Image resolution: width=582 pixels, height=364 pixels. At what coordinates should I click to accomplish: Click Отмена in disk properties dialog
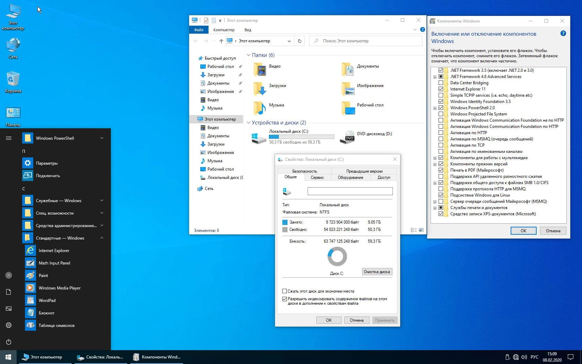pos(356,320)
